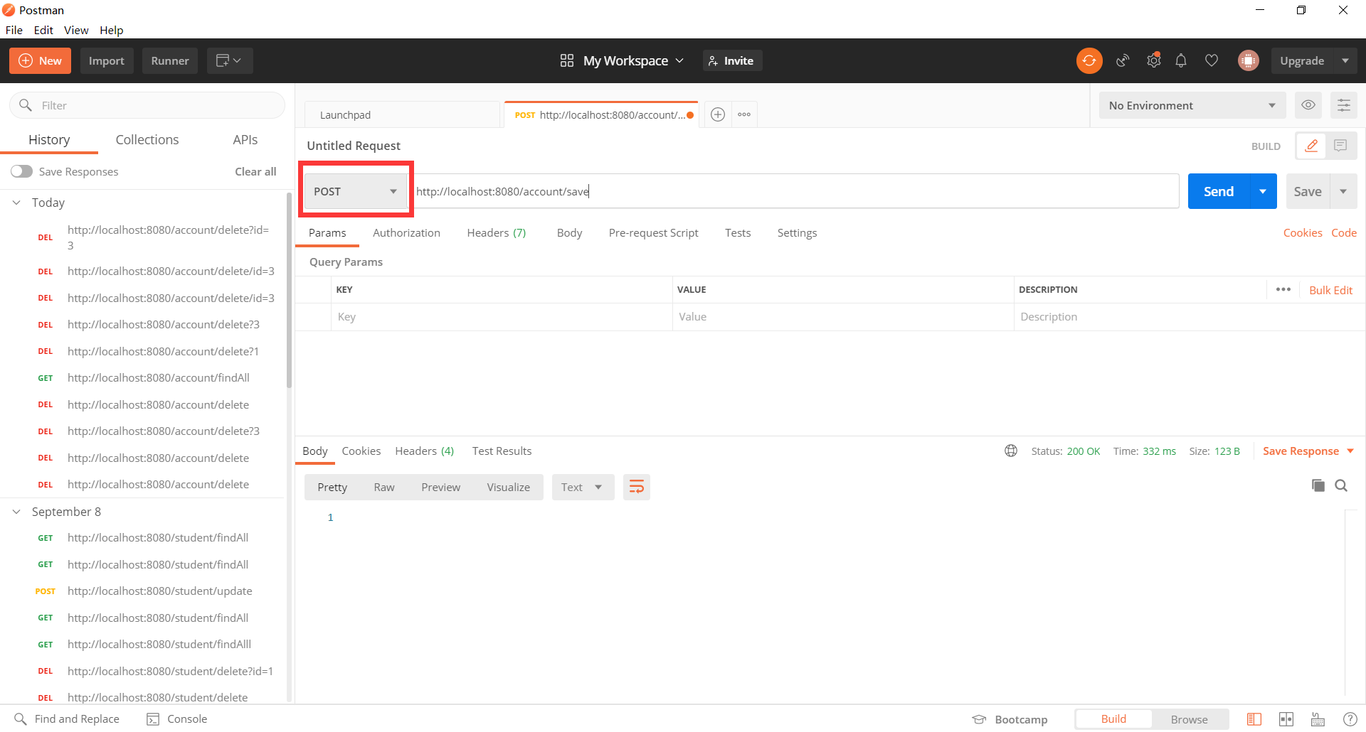Switch to Browse mode
1366x732 pixels.
click(1190, 719)
